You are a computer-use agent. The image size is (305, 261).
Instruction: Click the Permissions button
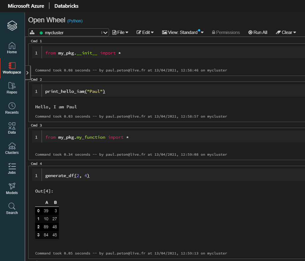(226, 32)
